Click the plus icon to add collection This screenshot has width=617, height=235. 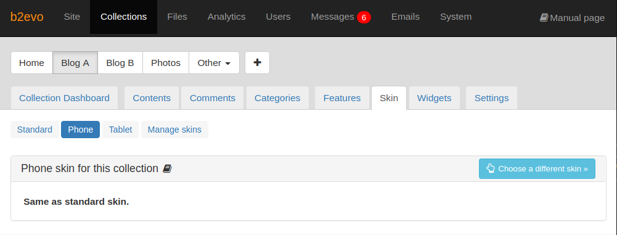click(x=258, y=62)
